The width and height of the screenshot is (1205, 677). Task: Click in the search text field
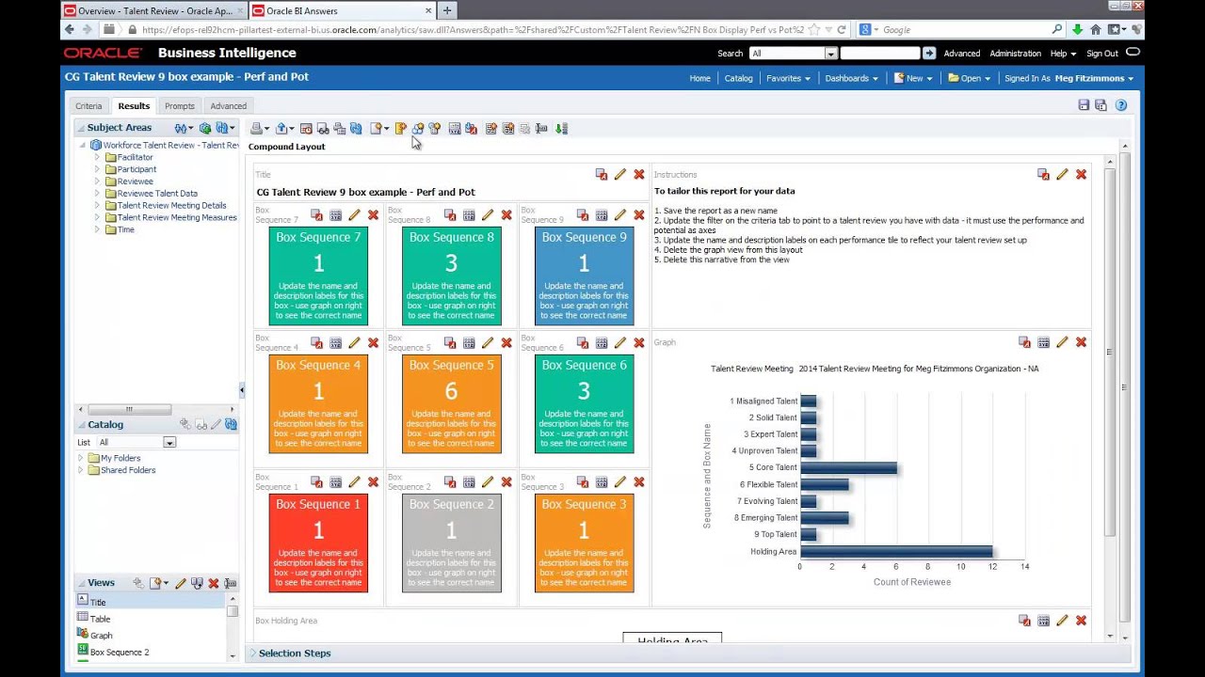(879, 54)
